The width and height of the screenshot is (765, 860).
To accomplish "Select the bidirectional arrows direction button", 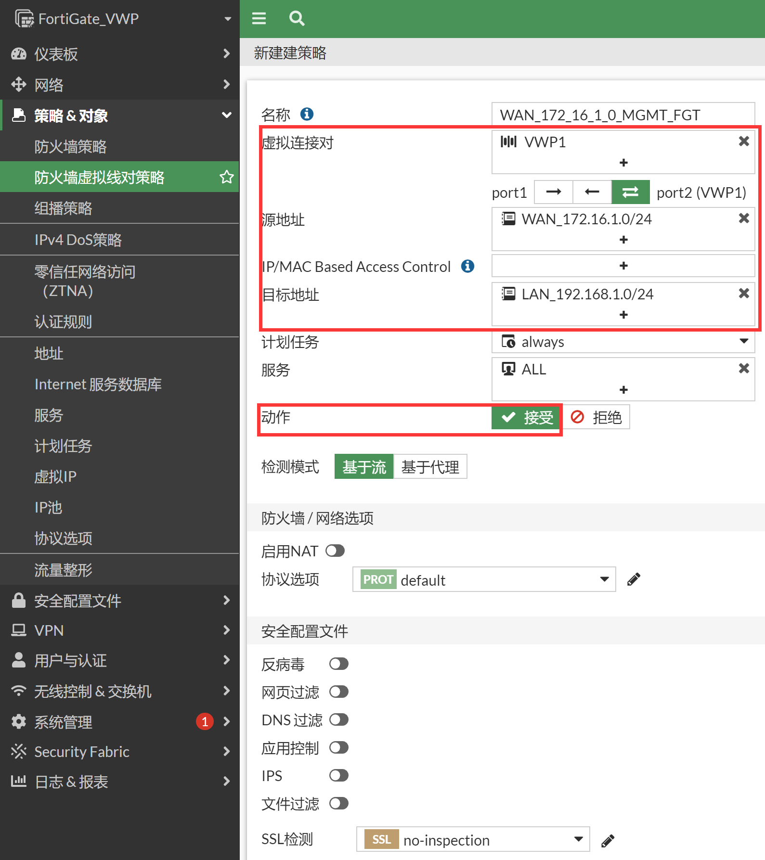I will pyautogui.click(x=630, y=192).
